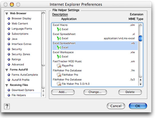Click the bullet icon beside Browser Display
This screenshot has height=118, width=157.
[9, 18]
